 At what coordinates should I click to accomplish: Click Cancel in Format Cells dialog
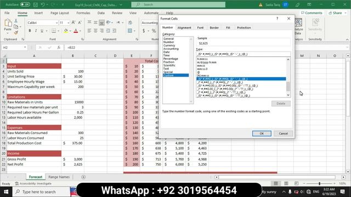(283, 134)
